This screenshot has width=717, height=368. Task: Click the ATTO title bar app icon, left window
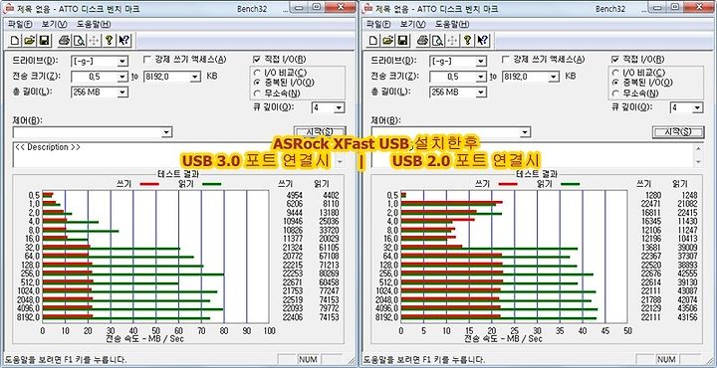[9, 9]
